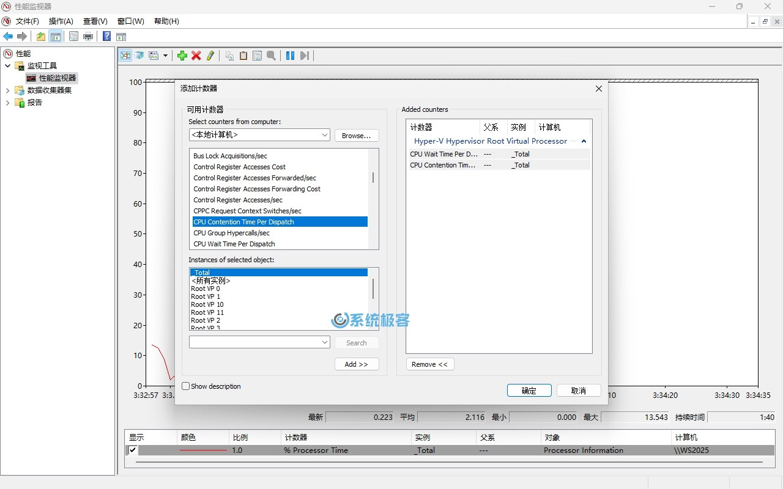The image size is (783, 489).
Task: Click the Export List toolbar icon
Action: coord(73,37)
